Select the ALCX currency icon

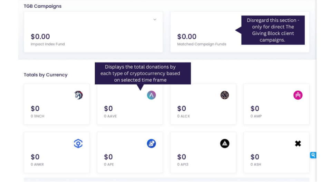coord(225,95)
